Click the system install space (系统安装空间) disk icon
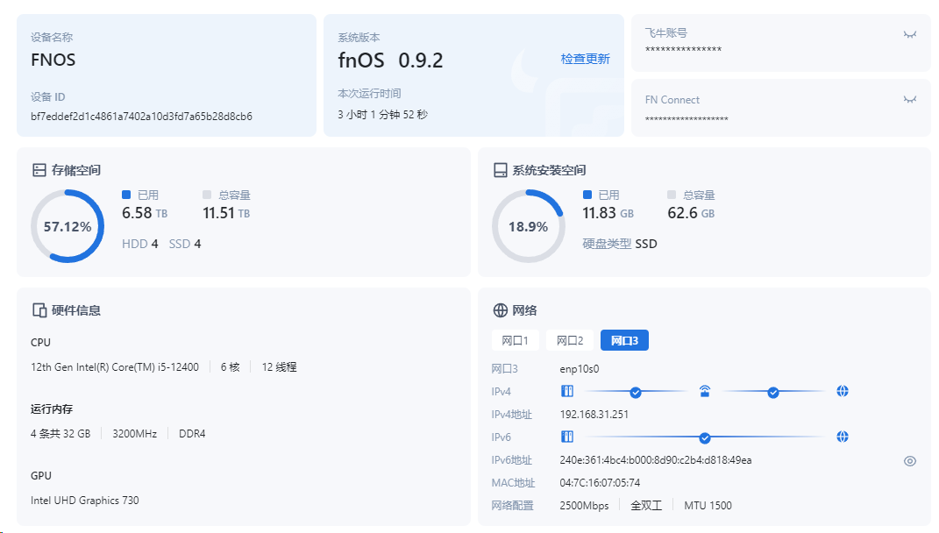This screenshot has width=939, height=533. tap(501, 170)
